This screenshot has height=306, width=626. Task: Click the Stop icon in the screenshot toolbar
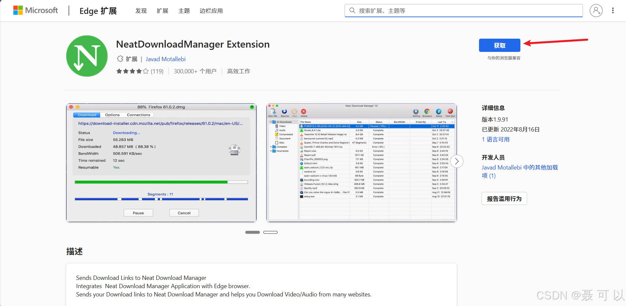(294, 113)
